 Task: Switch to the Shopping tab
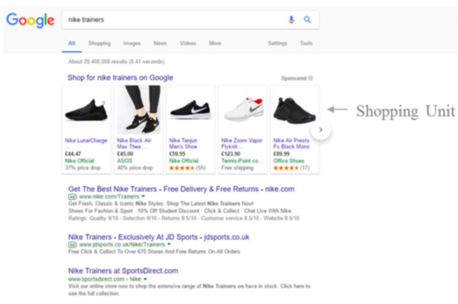tap(99, 44)
